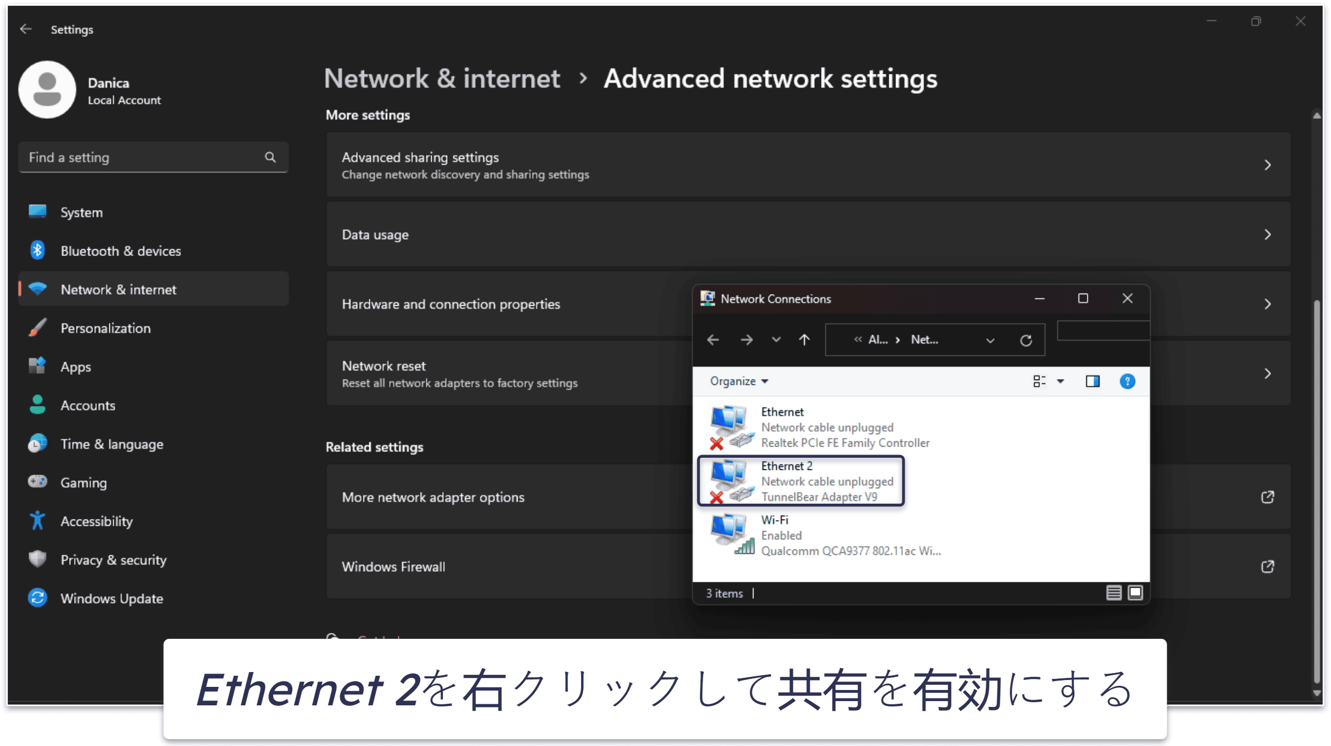The width and height of the screenshot is (1331, 746).
Task: Go back using Settings back arrow
Action: (25, 29)
